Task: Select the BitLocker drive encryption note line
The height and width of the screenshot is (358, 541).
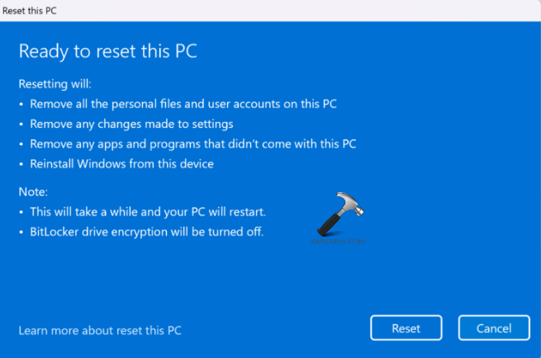Action: click(x=147, y=232)
